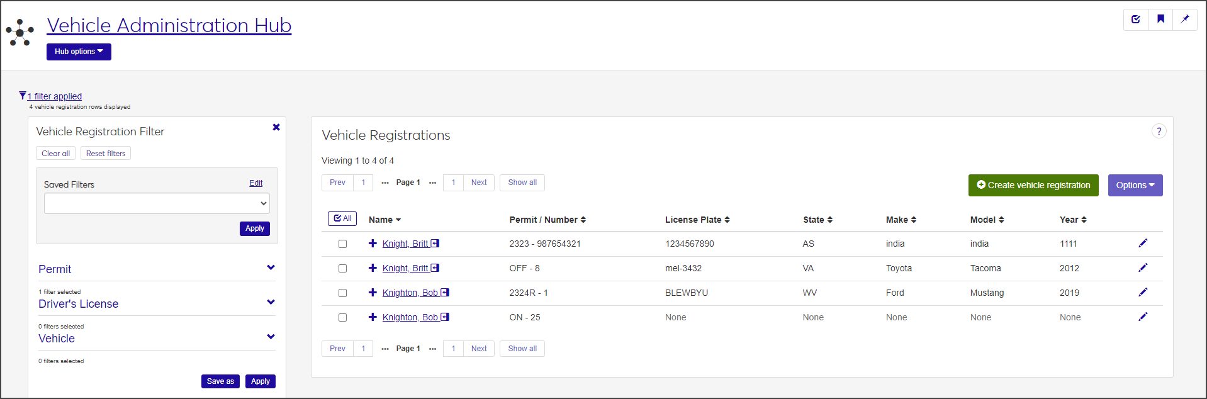Open profile icon next to Knighton, Bob Mustang row
Viewport: 1207px width, 399px height.
pos(445,293)
